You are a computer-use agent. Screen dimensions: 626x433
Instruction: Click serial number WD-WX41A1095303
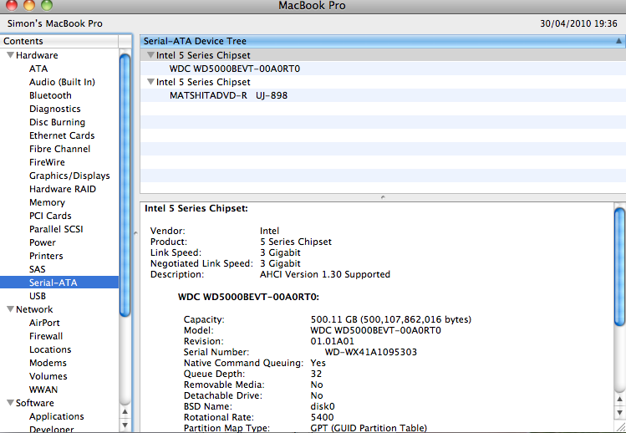click(x=370, y=352)
